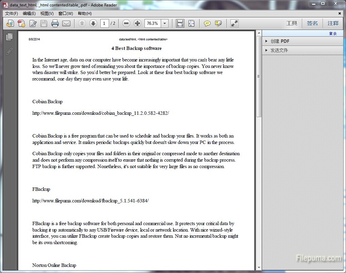Click the Print document icon
Image resolution: width=346 pixels, height=273 pixels.
pos(55,23)
